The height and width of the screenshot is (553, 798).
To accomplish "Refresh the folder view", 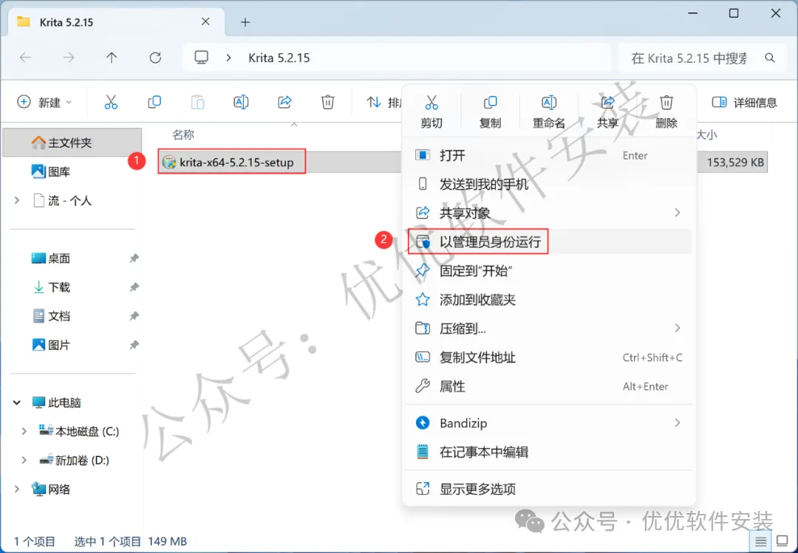I will point(155,58).
